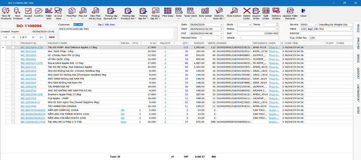Go to next record arrow
Screen dimensions: 361x160
34,37
